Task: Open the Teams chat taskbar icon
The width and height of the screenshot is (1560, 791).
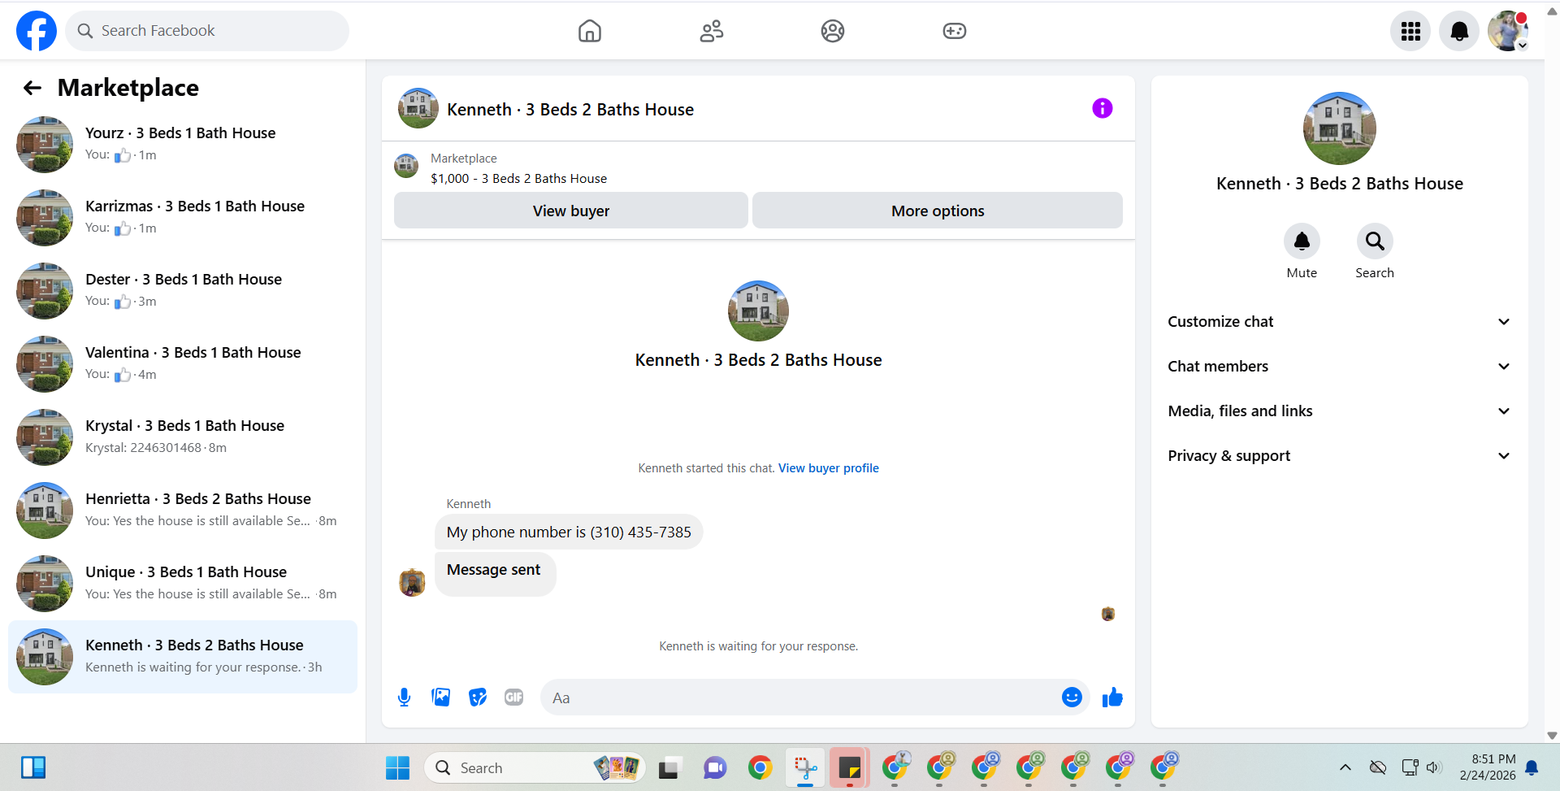Action: coord(715,767)
